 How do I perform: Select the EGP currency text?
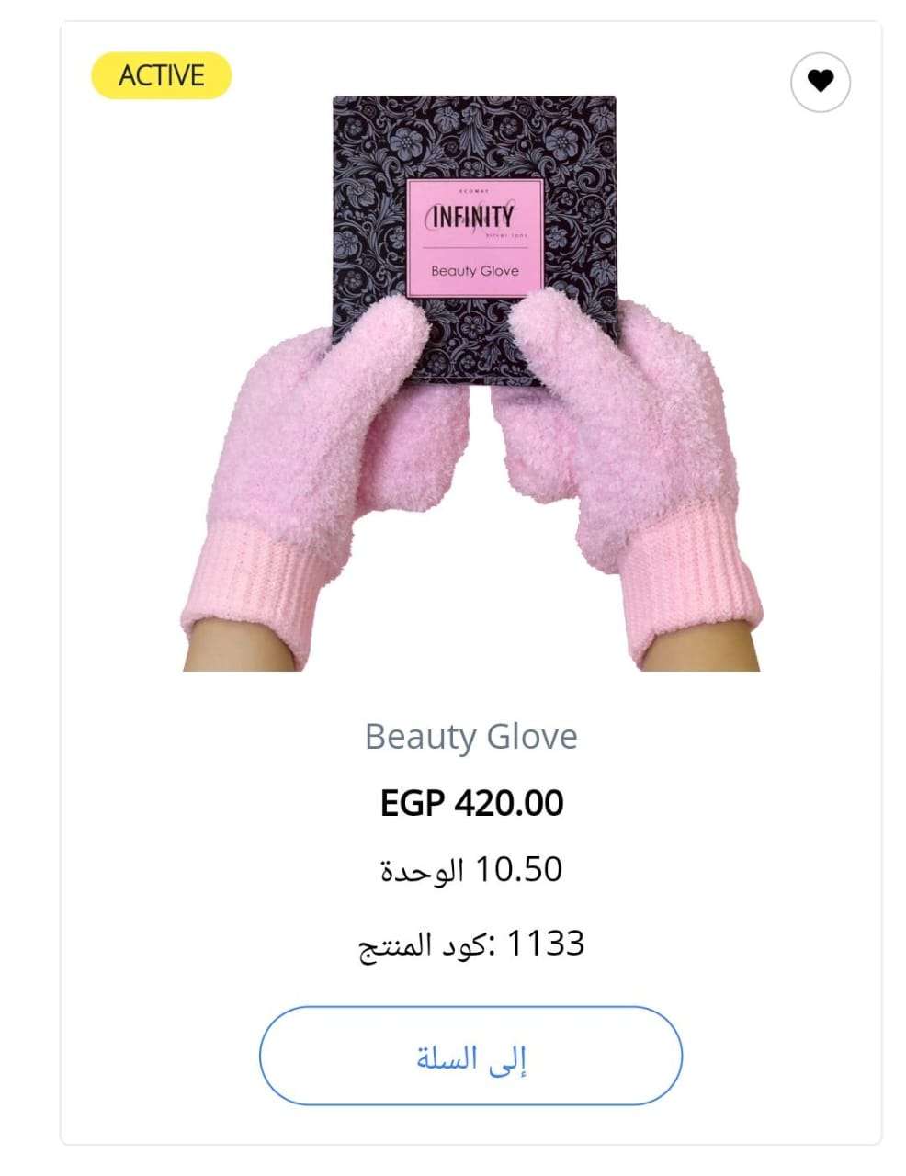[x=413, y=803]
